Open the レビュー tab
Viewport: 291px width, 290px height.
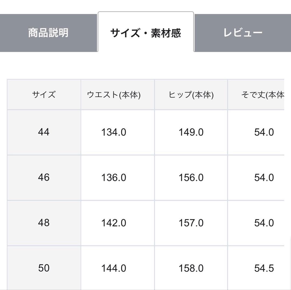[242, 32]
